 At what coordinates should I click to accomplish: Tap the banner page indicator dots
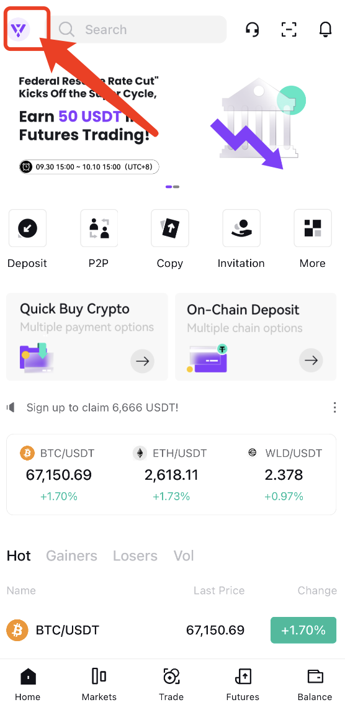click(172, 186)
